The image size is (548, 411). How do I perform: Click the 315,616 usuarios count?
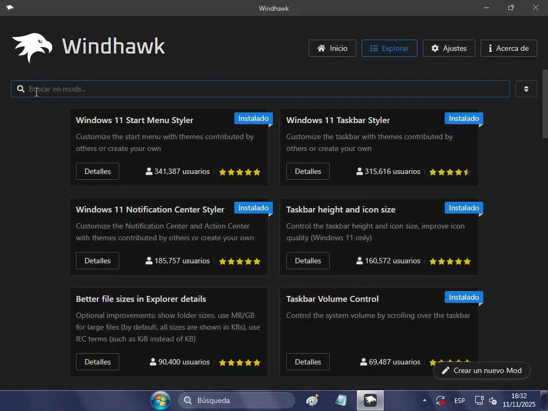coord(389,172)
